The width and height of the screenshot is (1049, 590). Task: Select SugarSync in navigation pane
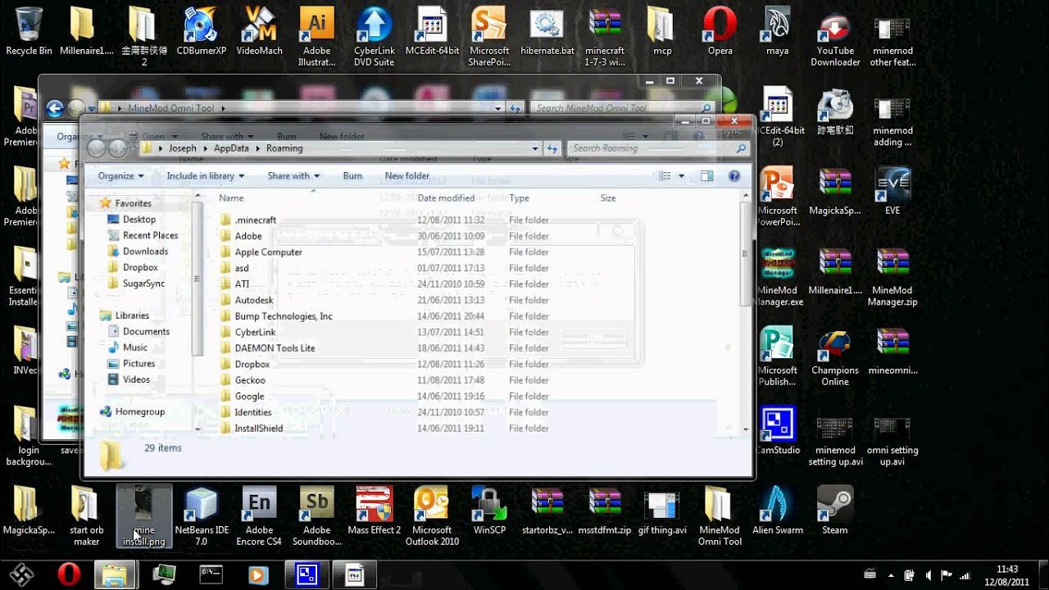pyautogui.click(x=143, y=284)
